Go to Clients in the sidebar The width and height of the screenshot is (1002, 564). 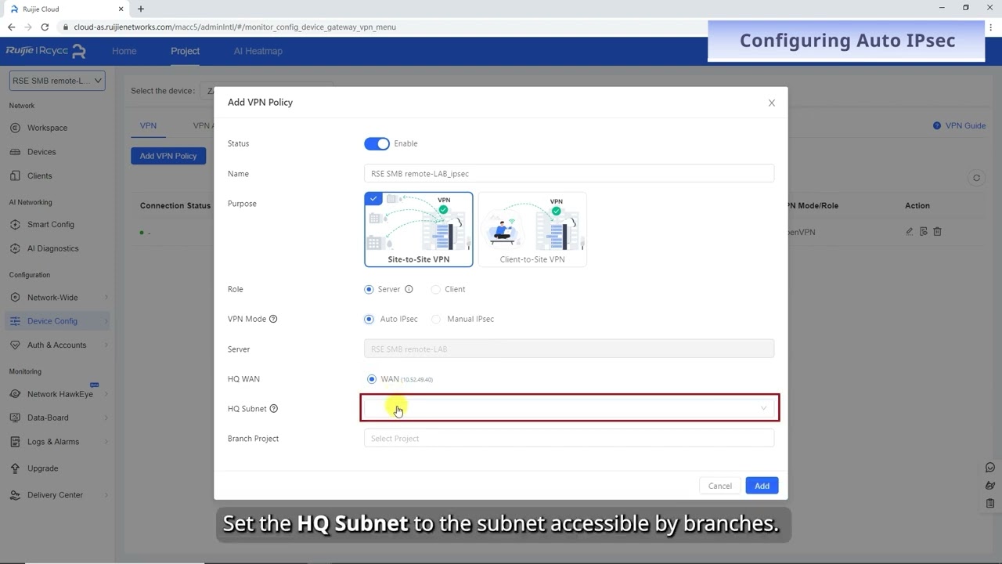pyautogui.click(x=39, y=176)
